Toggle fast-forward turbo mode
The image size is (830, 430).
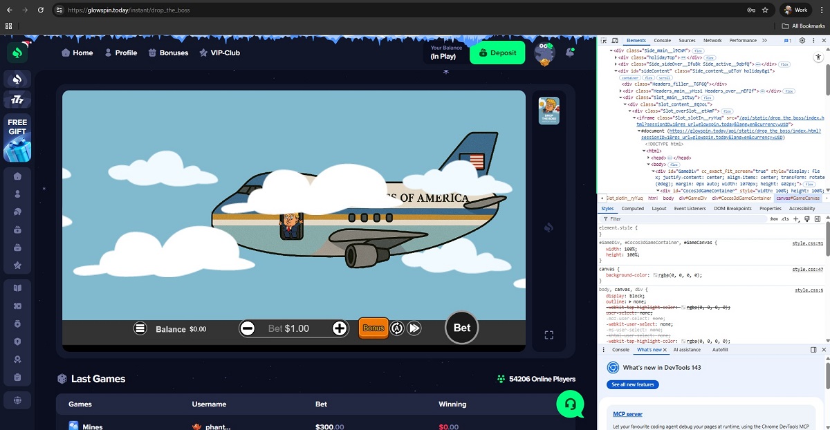(414, 328)
